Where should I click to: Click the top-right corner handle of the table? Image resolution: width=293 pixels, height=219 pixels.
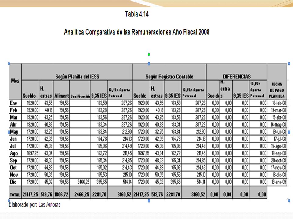(x=289, y=64)
